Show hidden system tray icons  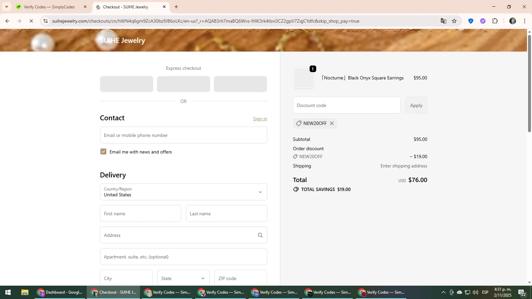(x=443, y=293)
